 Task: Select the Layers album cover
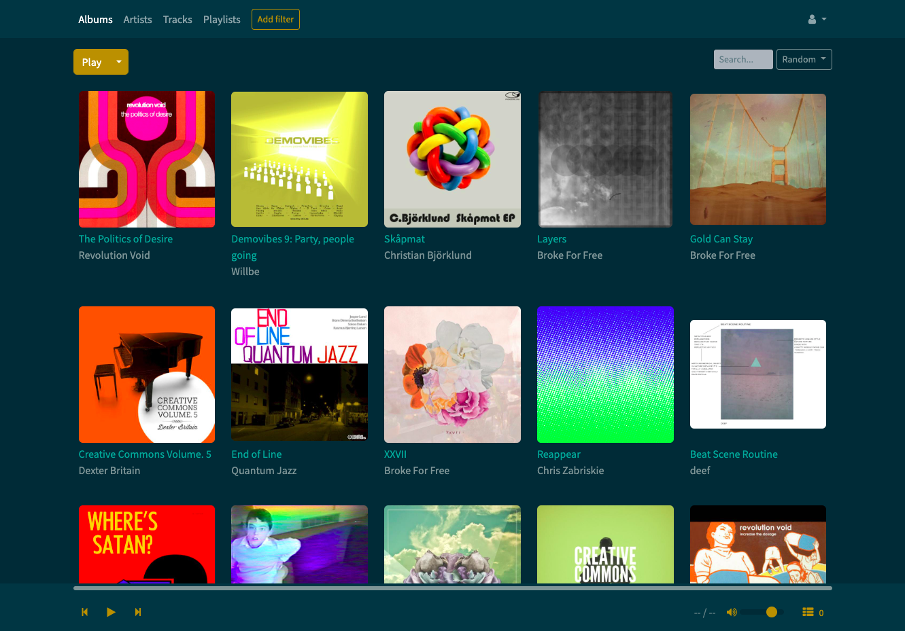click(605, 160)
